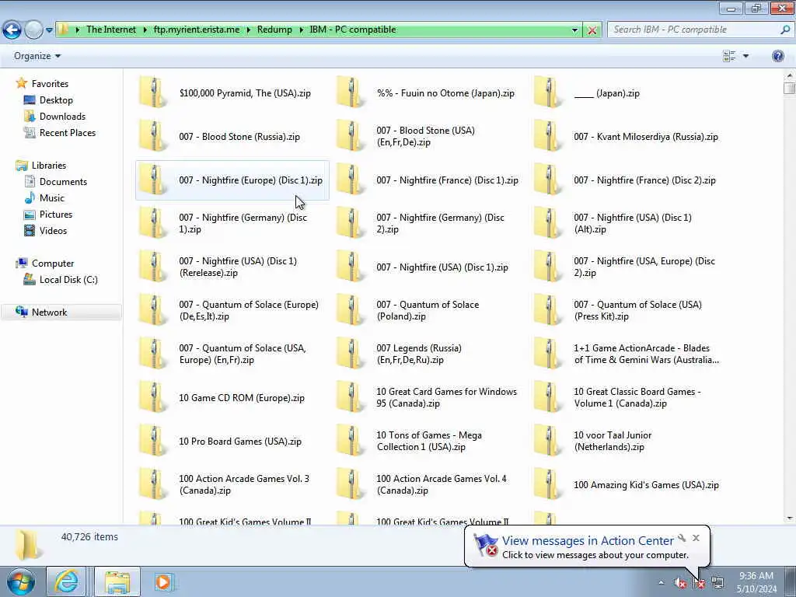Open the Videos library
796x597 pixels.
(x=53, y=230)
